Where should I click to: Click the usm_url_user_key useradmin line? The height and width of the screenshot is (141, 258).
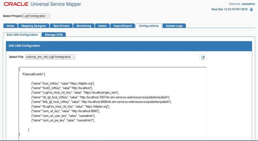click(x=63, y=116)
